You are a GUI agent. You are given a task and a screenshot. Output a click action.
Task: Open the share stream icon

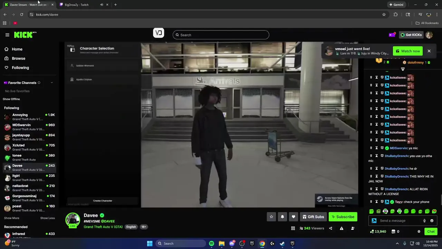(330, 228)
